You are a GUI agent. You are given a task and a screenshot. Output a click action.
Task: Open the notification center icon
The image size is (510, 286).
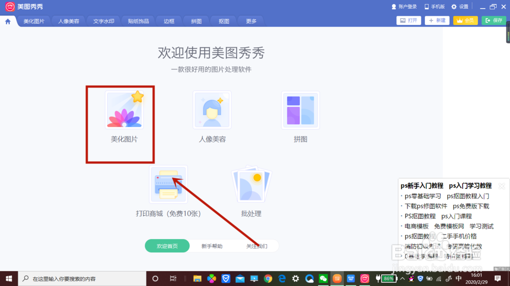pos(498,278)
